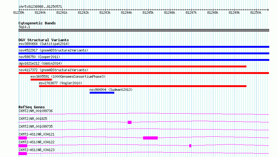Open CKMT2|NM_001099735 transcript label
278x157 pixels.
[x=36, y=126]
